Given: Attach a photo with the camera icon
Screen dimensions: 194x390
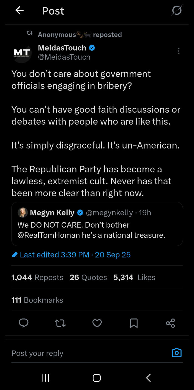Looking at the screenshot, I should pos(177,353).
